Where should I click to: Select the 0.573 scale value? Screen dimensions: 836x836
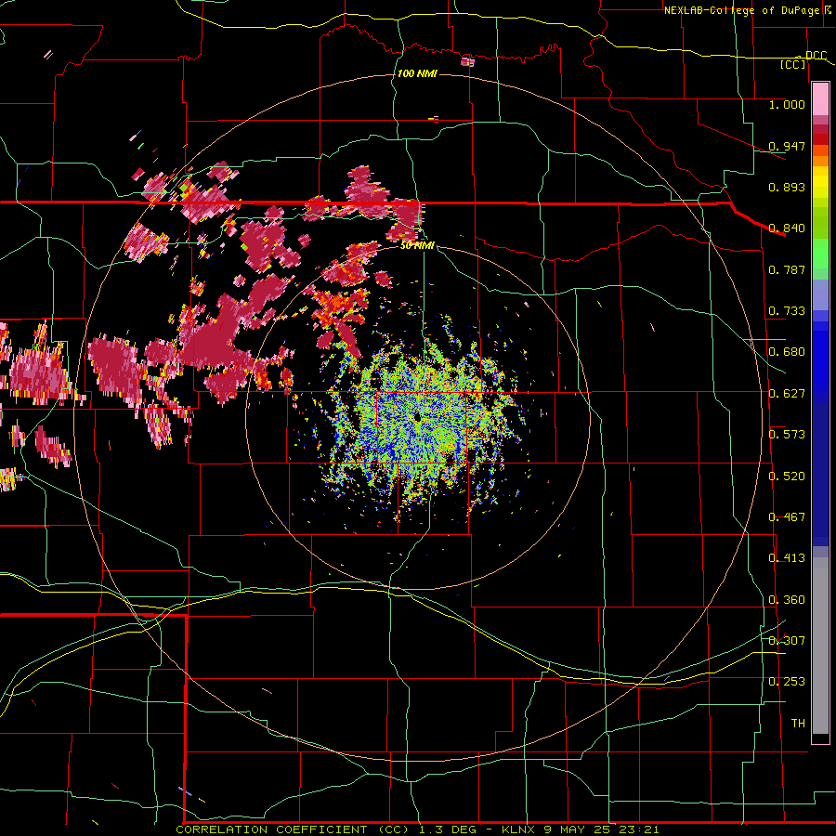tap(787, 435)
